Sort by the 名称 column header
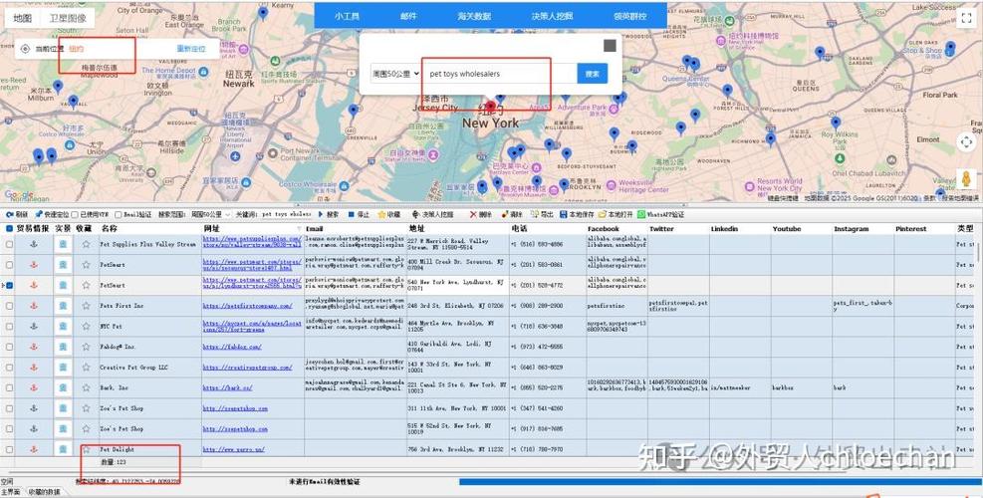This screenshot has height=498, width=983. [110, 229]
